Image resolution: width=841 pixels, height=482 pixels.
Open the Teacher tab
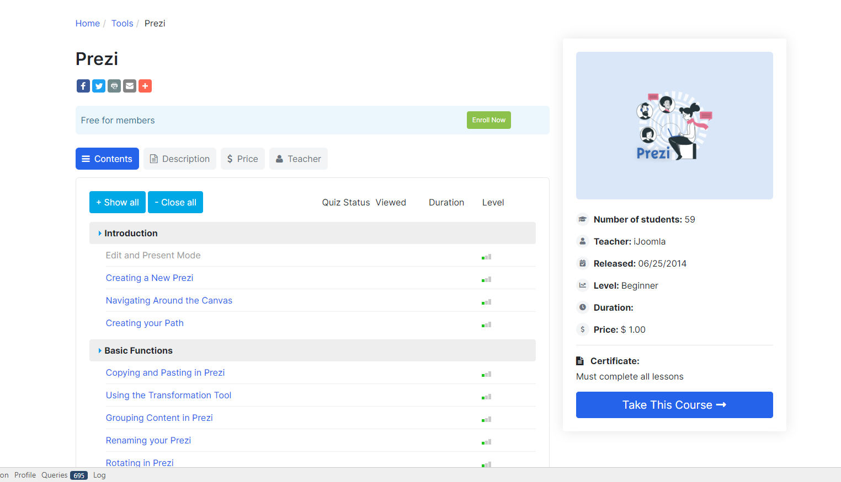click(299, 159)
